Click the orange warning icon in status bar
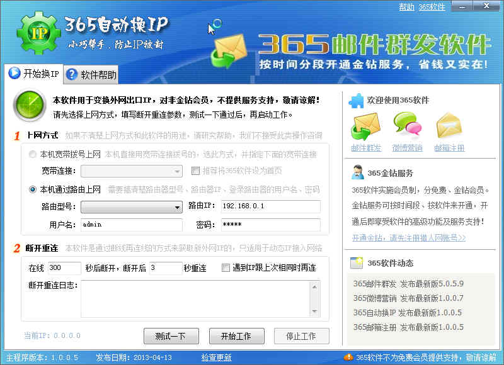504x365 pixels. click(348, 357)
